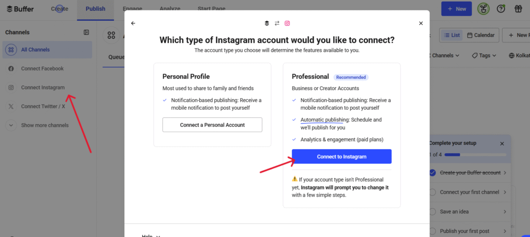The height and width of the screenshot is (237, 530).
Task: Check the Connect your first channel circle
Action: coord(433,192)
